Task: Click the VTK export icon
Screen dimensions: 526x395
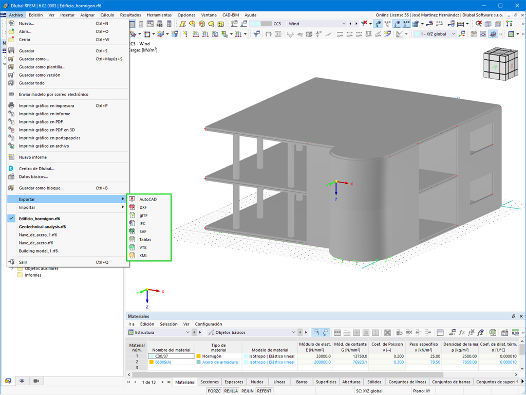Action: tap(132, 247)
